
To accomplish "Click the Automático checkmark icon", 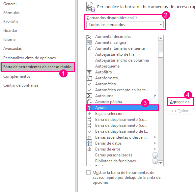I will (90, 84).
